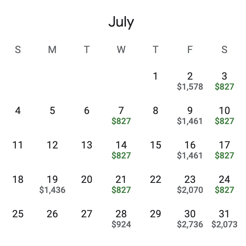
Task: Pick Sunday July 25
Action: pyautogui.click(x=18, y=214)
